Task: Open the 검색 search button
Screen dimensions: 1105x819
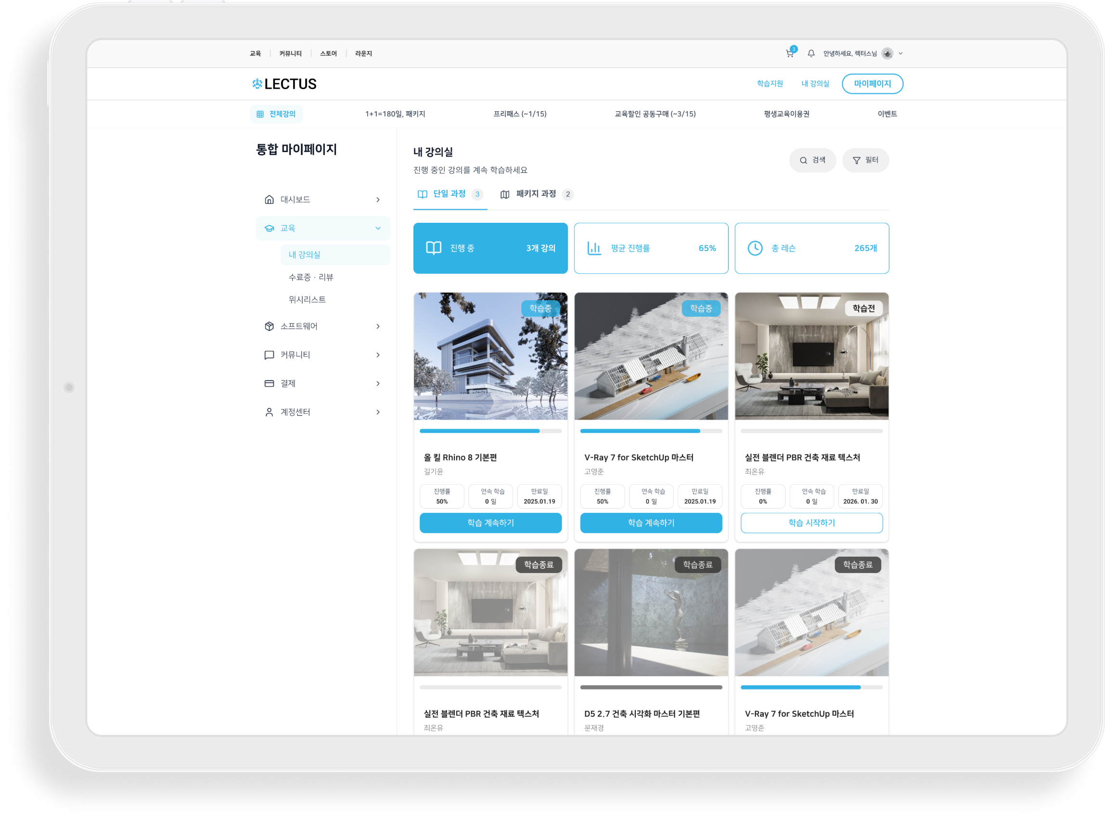Action: pos(812,160)
